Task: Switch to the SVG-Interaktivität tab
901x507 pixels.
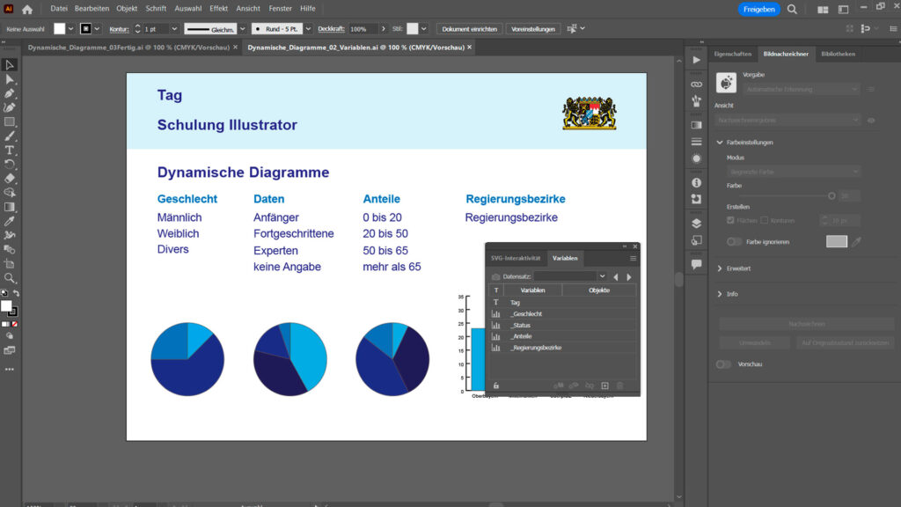Action: tap(516, 259)
